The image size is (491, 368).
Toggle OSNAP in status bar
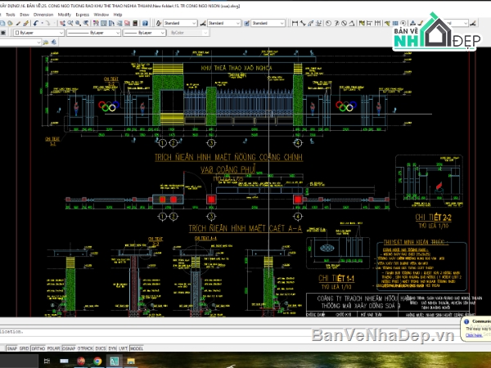(x=69, y=348)
